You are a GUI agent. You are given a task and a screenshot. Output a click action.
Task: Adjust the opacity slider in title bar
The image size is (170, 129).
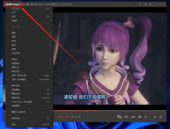(136, 4)
